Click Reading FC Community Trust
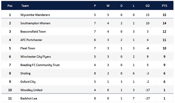The width and height of the screenshot is (175, 103). [x=40, y=65]
